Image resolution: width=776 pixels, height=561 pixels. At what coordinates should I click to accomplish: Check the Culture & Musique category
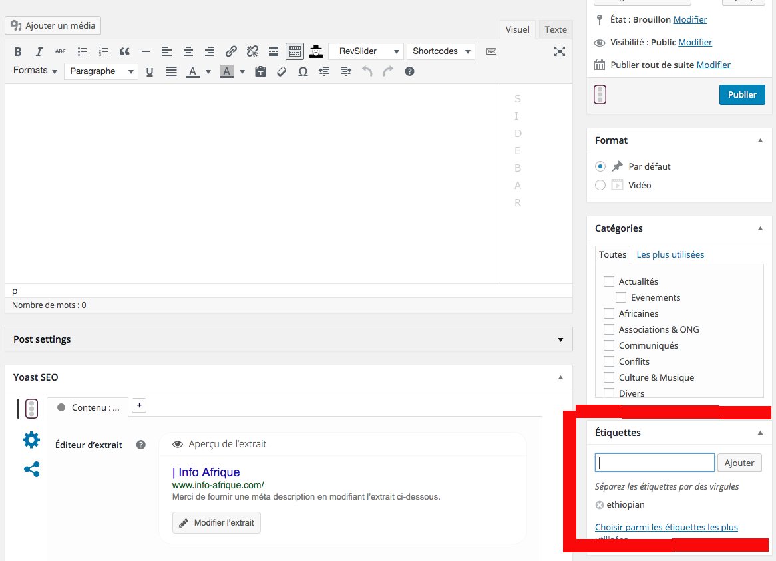click(x=609, y=377)
